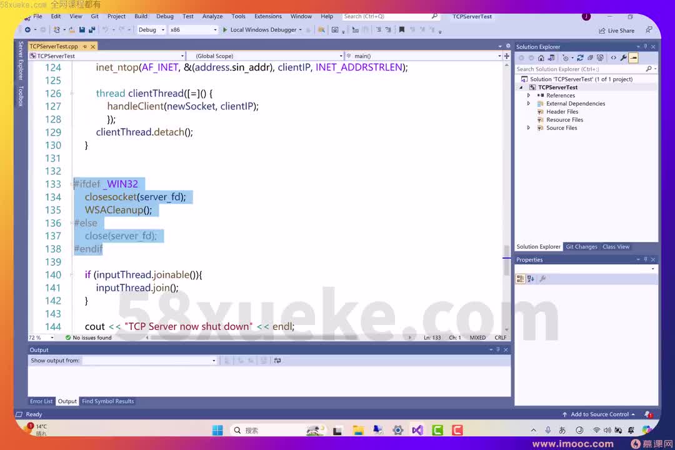Click the Open File folder icon
Image resolution: width=675 pixels, height=450 pixels.
72,30
